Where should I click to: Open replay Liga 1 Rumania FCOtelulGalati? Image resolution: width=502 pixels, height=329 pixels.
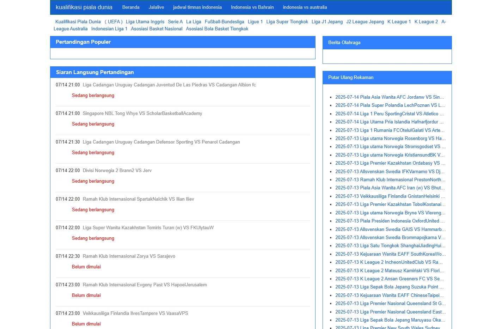(390, 130)
